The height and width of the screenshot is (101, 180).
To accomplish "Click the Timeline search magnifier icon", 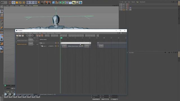I will (118, 33).
